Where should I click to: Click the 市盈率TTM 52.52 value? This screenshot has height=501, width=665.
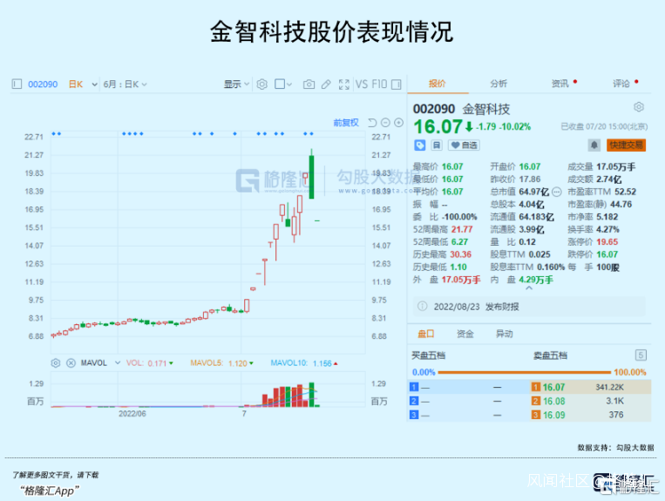coord(625,192)
